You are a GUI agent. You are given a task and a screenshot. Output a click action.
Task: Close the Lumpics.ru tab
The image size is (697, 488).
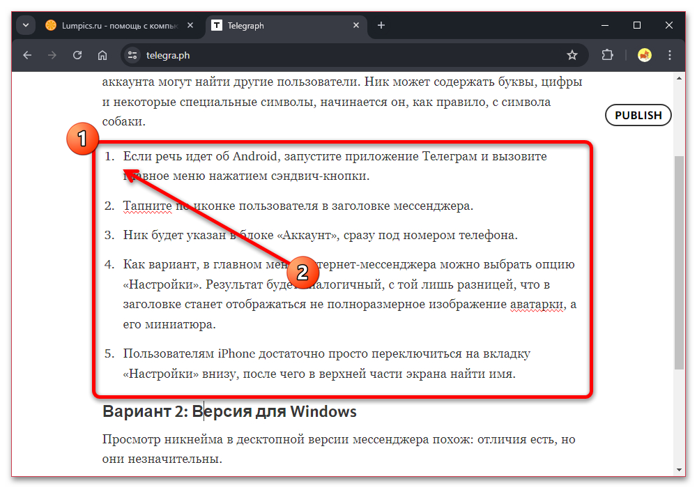(190, 25)
